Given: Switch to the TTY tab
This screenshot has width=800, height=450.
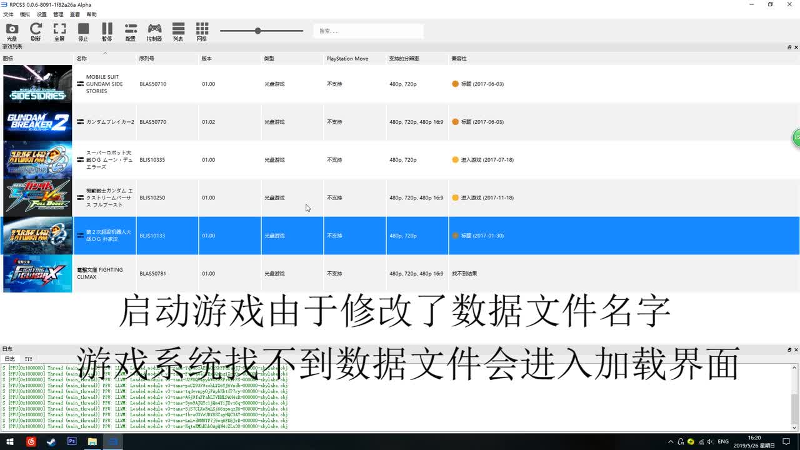Looking at the screenshot, I should (28, 359).
